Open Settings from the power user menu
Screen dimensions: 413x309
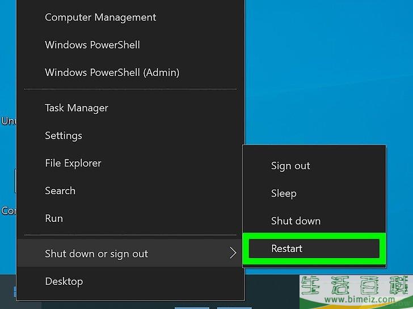(64, 136)
